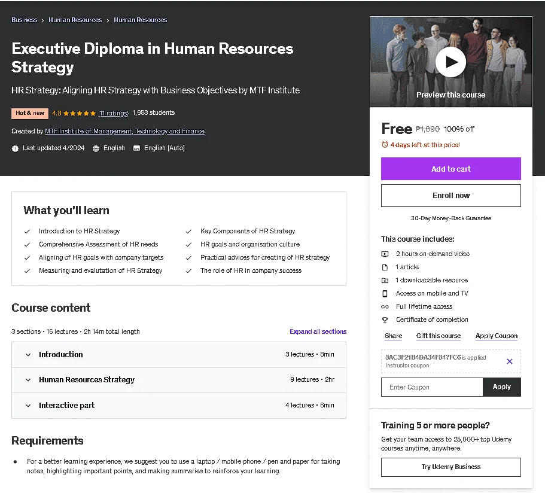Click checkmark beside Comprehensive Assessment of HR needs

click(x=27, y=245)
